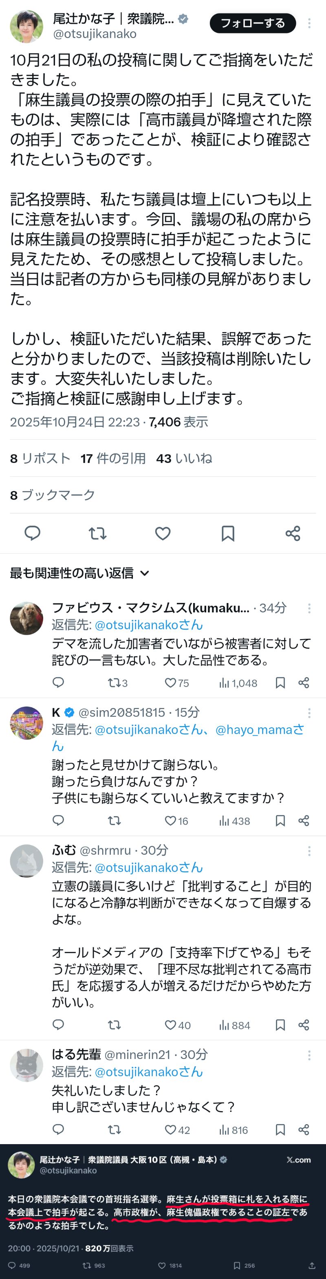This screenshot has width=326, height=1279.
Task: Reply to the main post by 尾辻かな子
Action: tap(32, 533)
